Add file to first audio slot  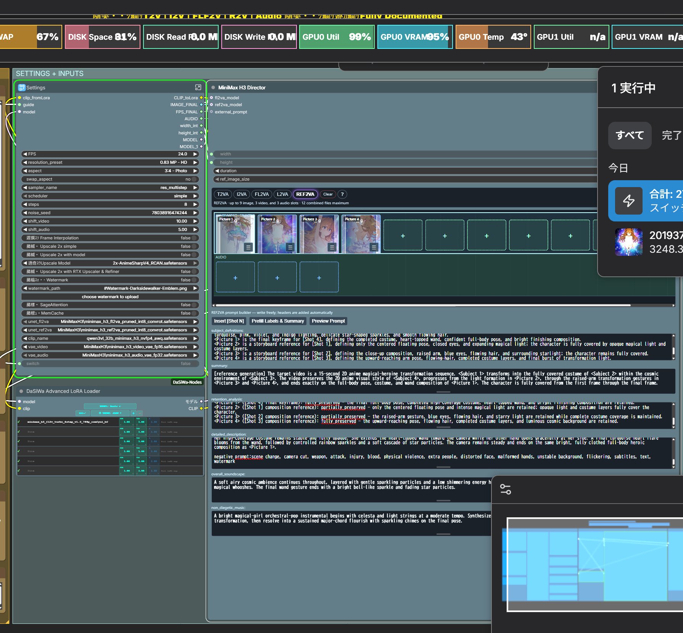[235, 277]
